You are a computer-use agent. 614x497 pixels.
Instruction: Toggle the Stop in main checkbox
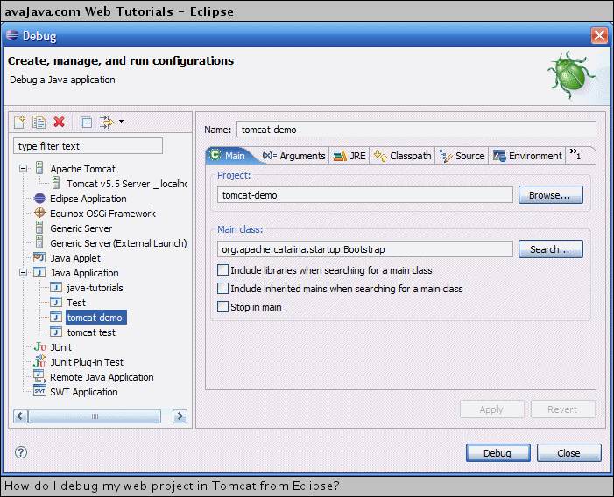tap(222, 307)
